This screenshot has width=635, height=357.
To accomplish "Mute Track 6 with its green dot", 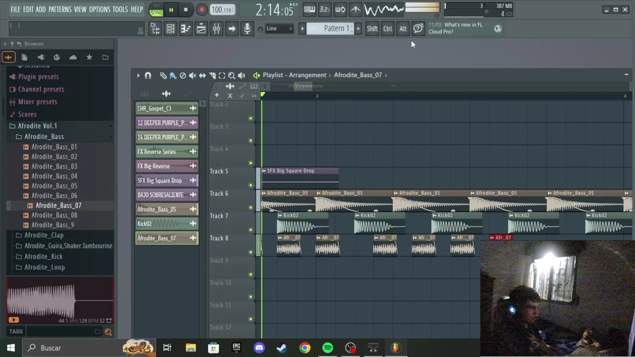I will click(251, 208).
